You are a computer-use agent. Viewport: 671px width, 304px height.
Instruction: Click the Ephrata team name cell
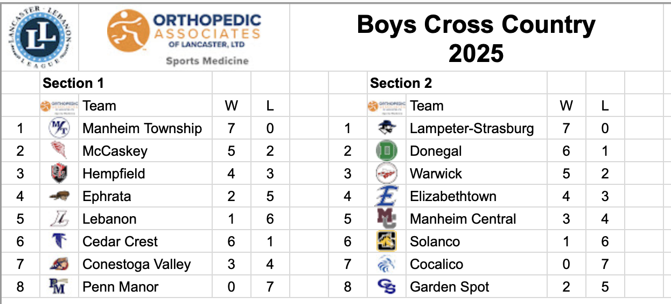point(107,196)
